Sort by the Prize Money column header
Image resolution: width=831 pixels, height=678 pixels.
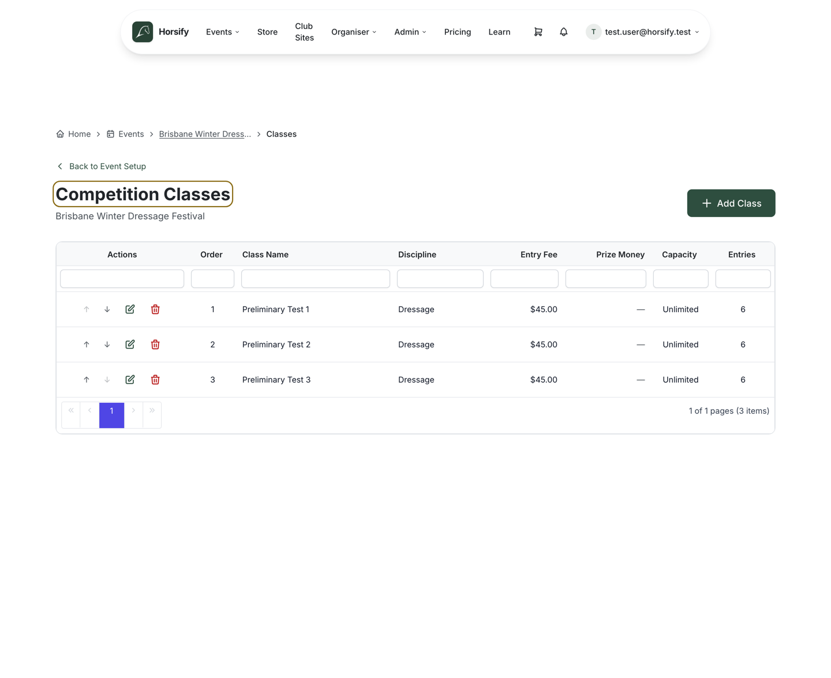[620, 254]
